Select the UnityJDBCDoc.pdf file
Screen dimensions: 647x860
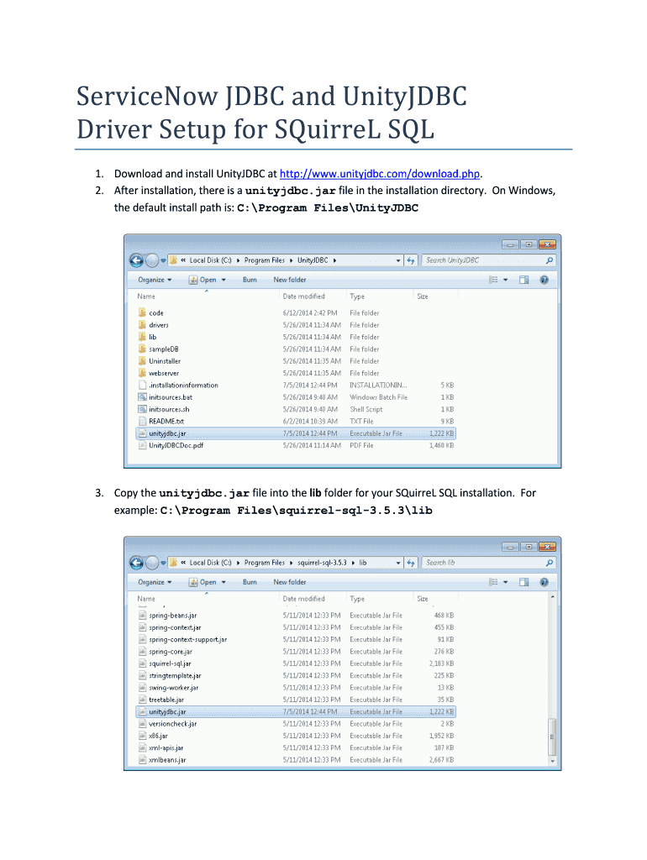coord(176,445)
